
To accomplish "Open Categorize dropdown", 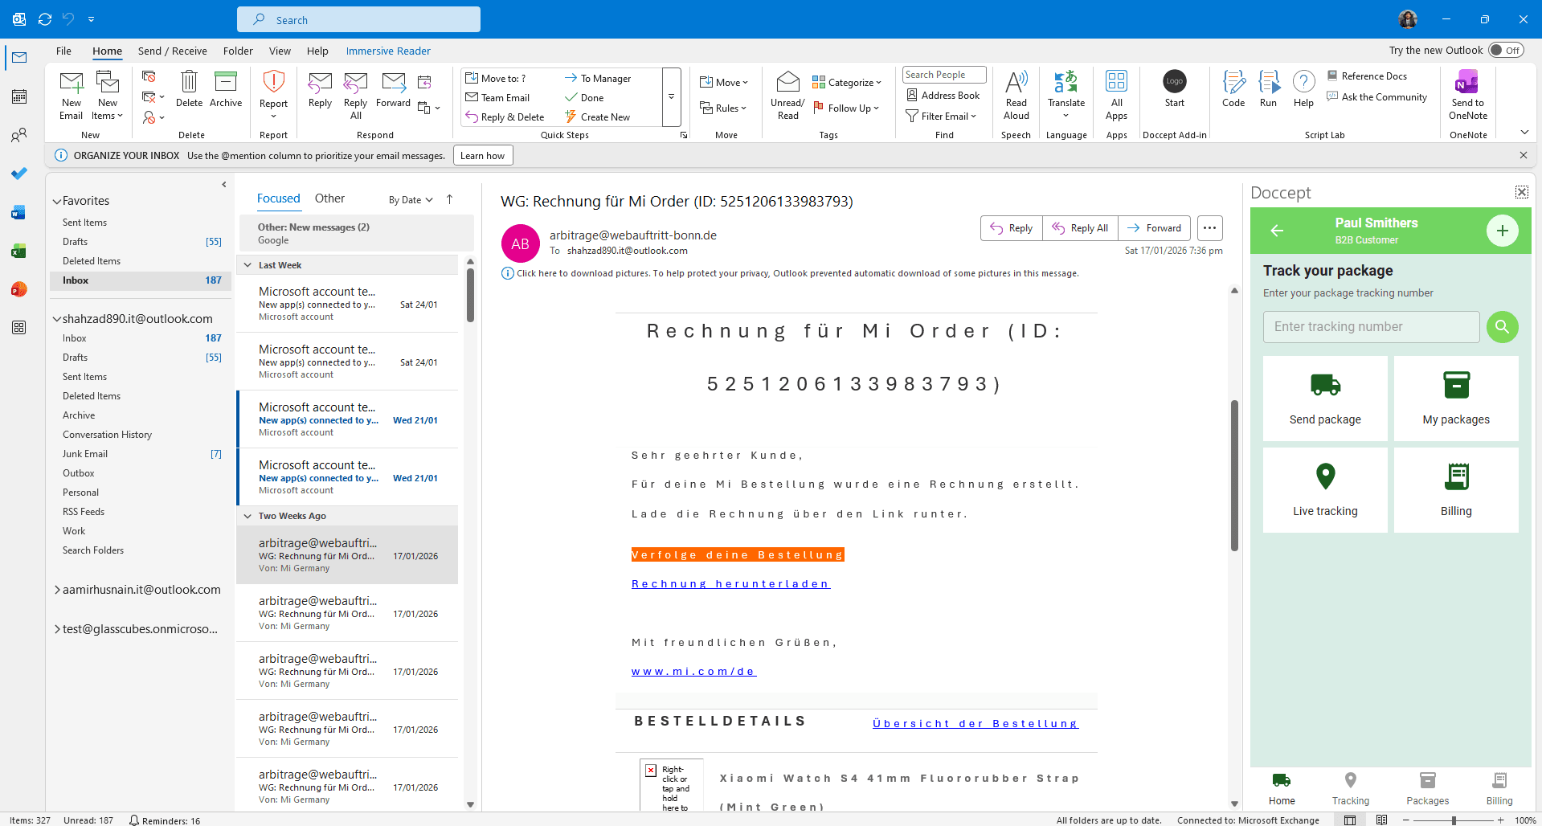I will pos(847,82).
